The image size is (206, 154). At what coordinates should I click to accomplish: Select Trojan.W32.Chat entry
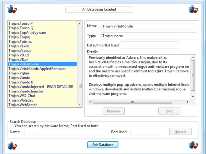pyautogui.click(x=42, y=96)
